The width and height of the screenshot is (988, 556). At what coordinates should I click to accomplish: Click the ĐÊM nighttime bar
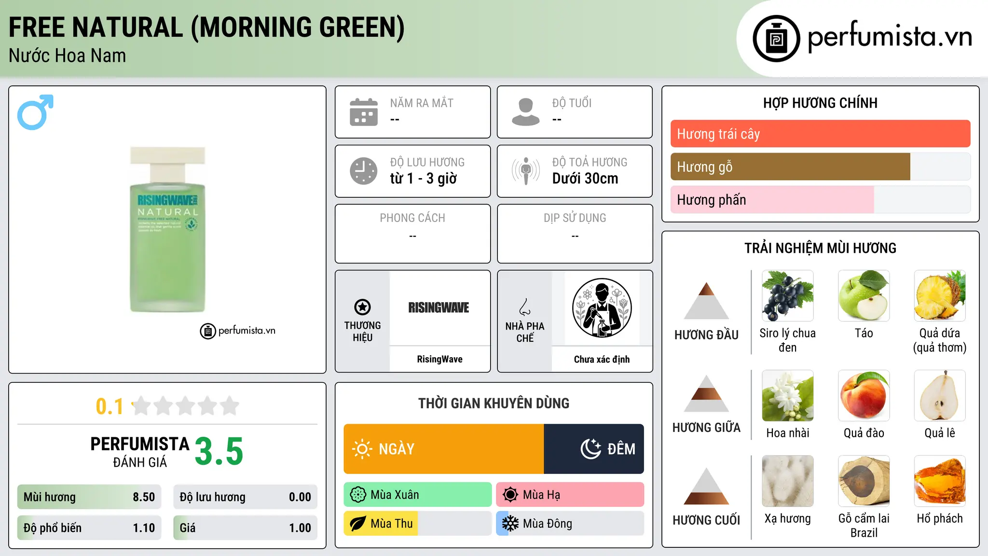[x=594, y=449]
